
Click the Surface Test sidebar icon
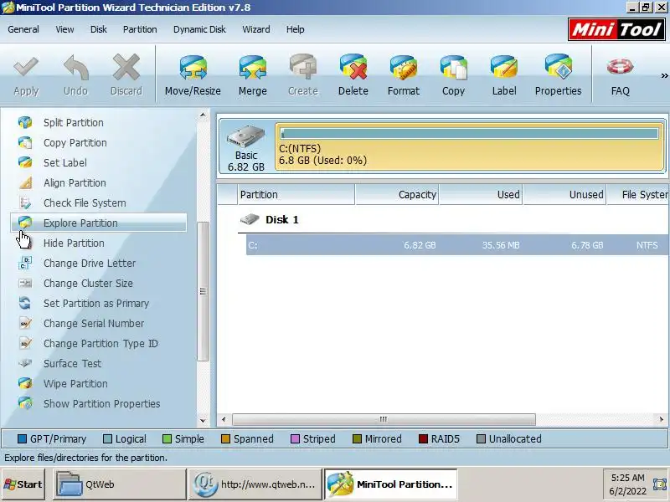click(25, 363)
